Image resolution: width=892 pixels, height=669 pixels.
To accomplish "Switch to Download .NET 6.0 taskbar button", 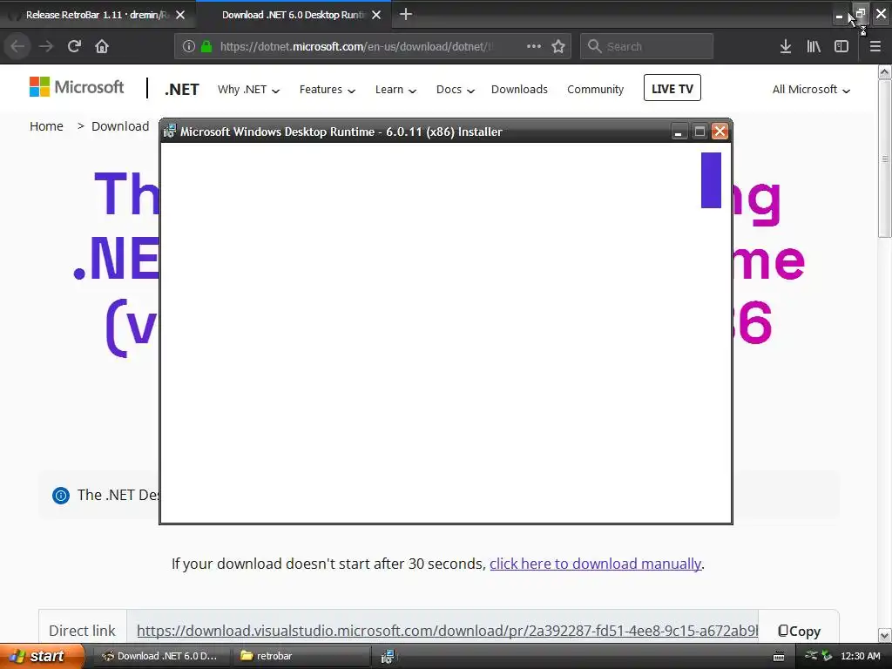I will (161, 656).
